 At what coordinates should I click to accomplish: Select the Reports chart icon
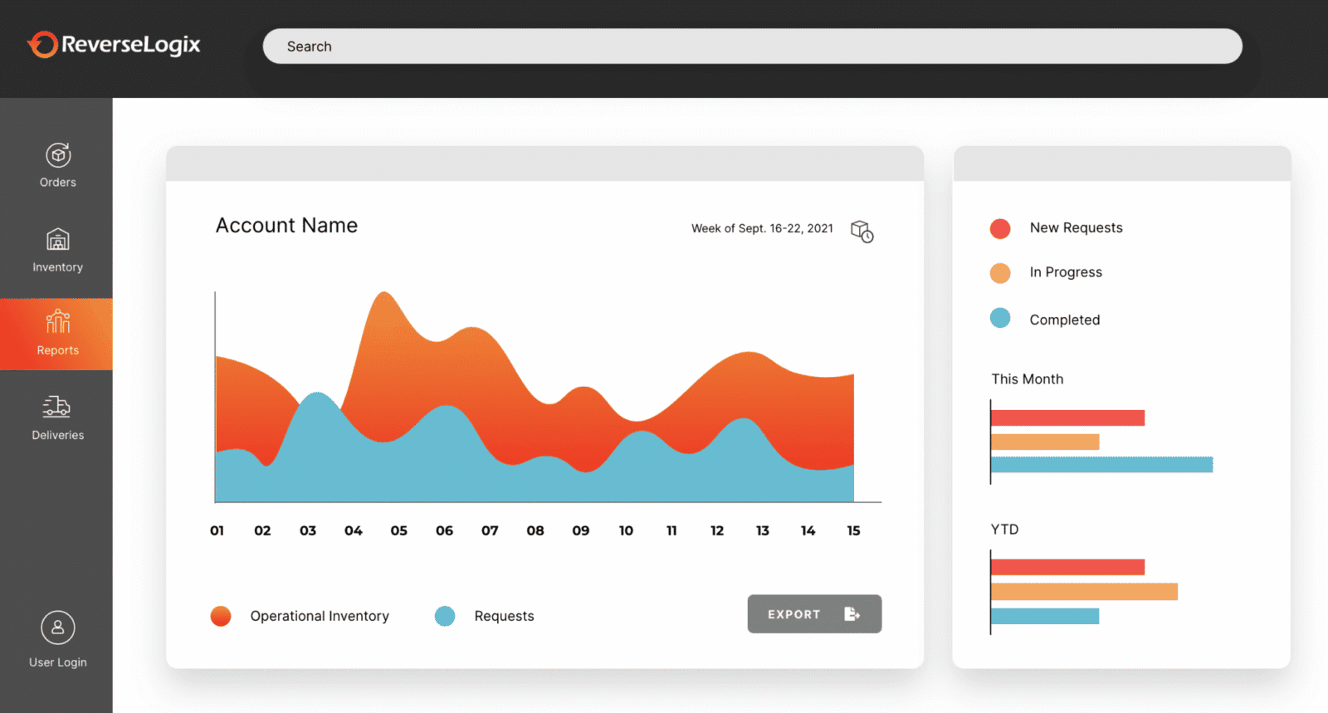(x=58, y=321)
